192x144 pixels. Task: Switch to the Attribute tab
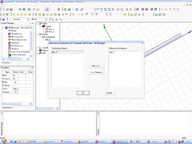[x=7, y=107]
